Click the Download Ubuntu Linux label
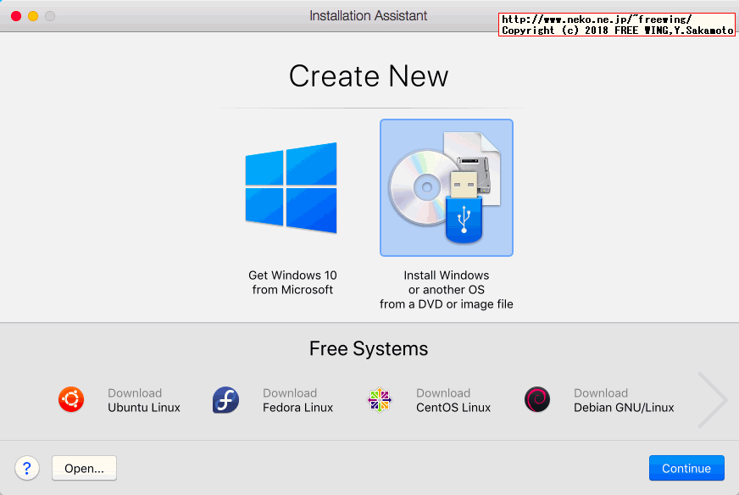This screenshot has width=739, height=495. tap(143, 399)
